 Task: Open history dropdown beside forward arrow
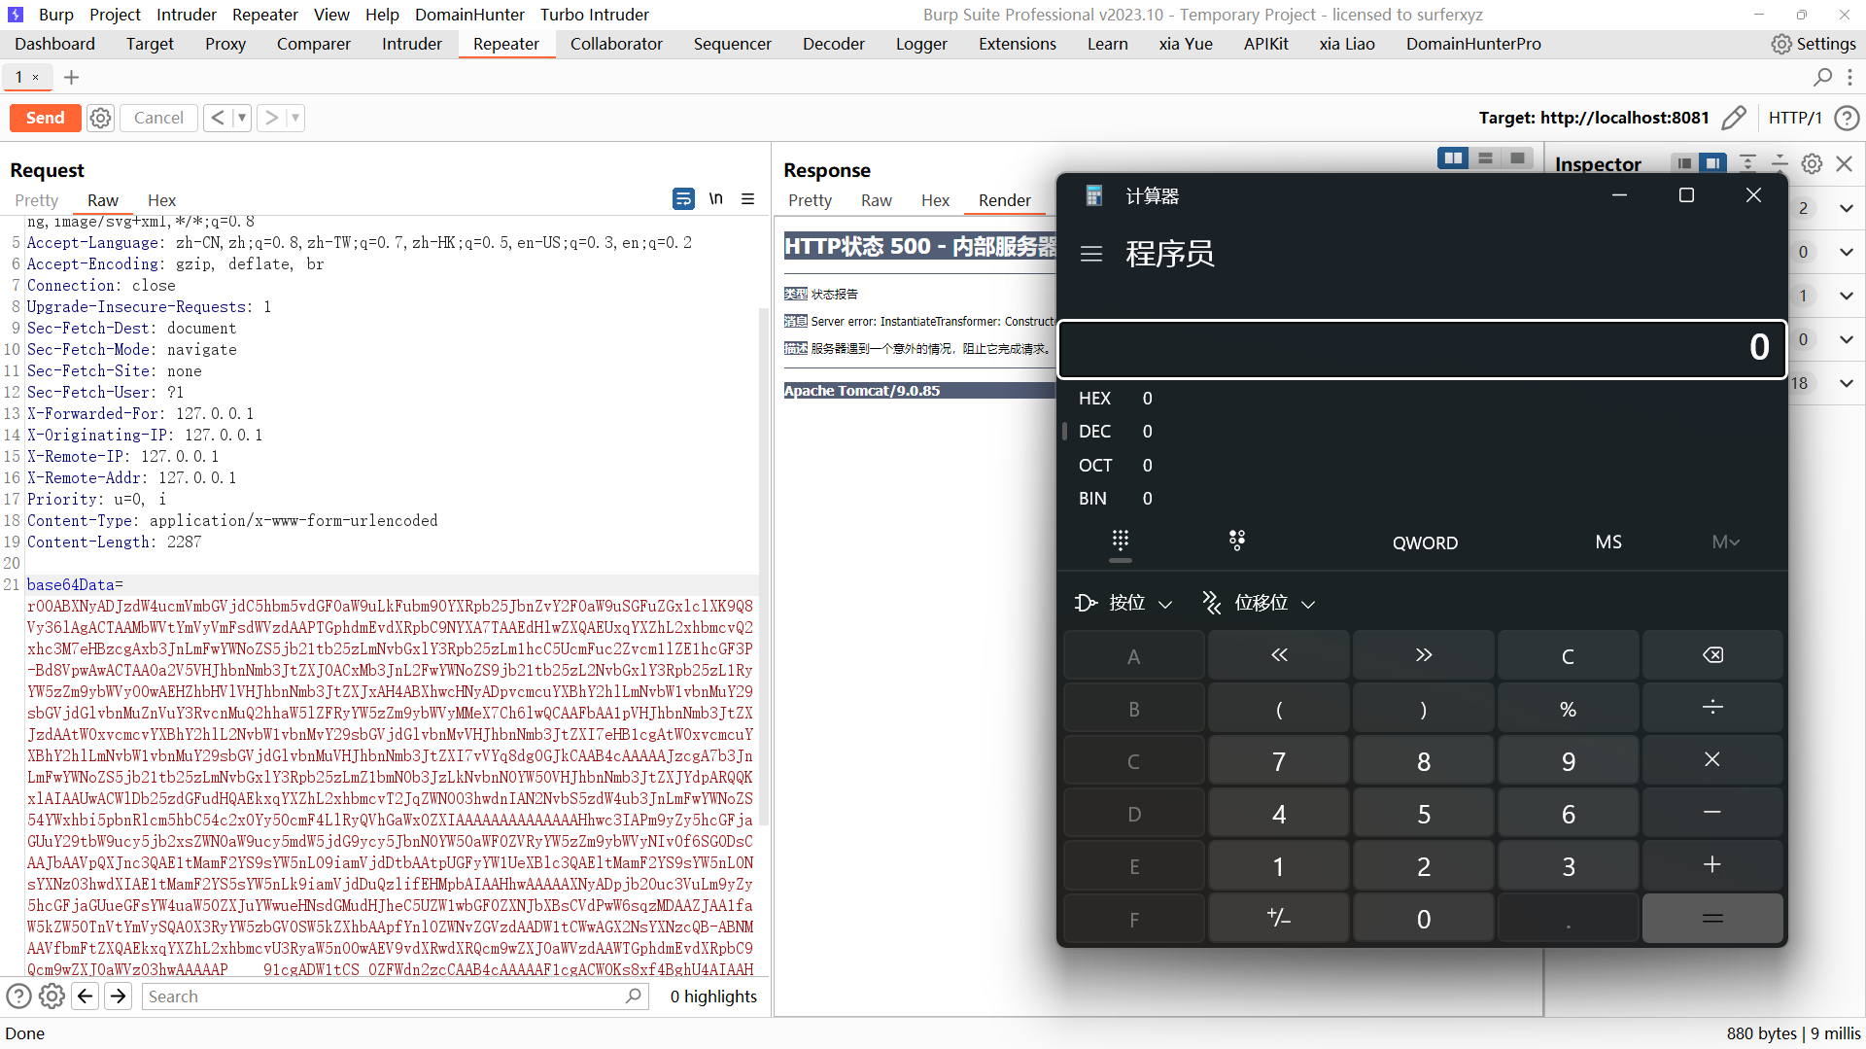click(295, 118)
